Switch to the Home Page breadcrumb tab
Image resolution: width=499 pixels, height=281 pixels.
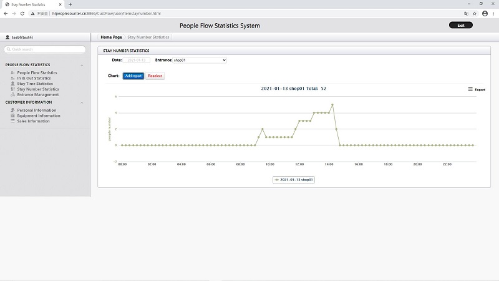click(x=111, y=37)
